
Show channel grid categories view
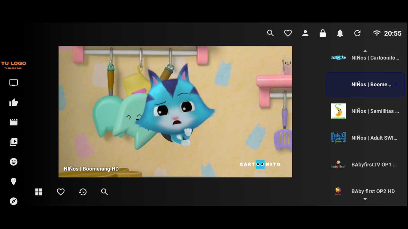(x=39, y=192)
